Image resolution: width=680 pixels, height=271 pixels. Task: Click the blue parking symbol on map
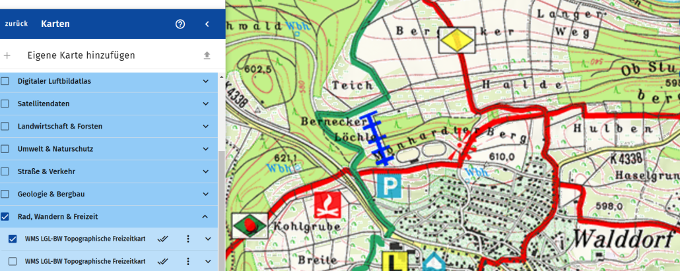389,185
